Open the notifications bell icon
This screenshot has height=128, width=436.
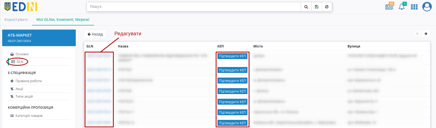(x=402, y=7)
